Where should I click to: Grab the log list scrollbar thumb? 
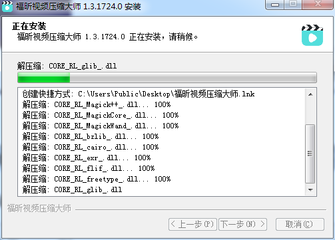310,154
